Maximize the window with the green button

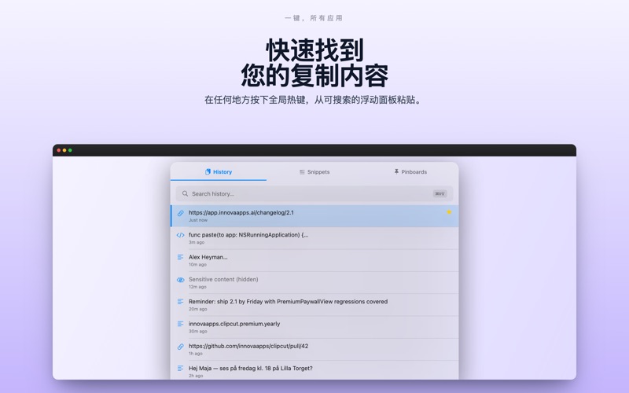(70, 150)
